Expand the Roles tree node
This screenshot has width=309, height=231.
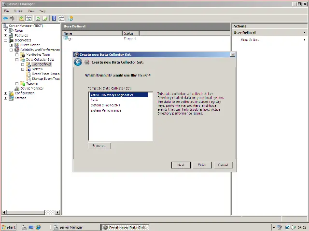click(5, 31)
